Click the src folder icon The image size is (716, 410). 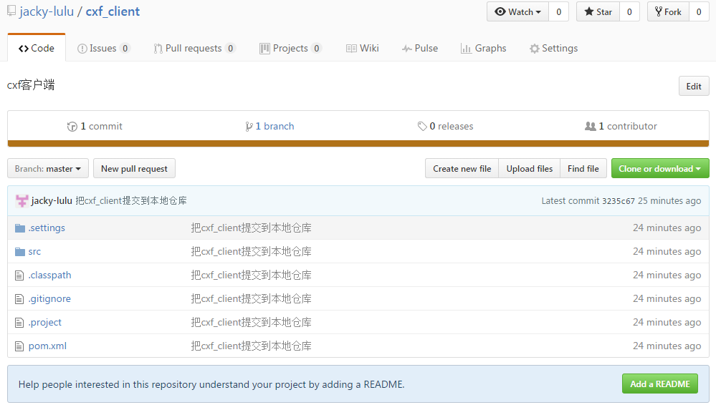[20, 252]
